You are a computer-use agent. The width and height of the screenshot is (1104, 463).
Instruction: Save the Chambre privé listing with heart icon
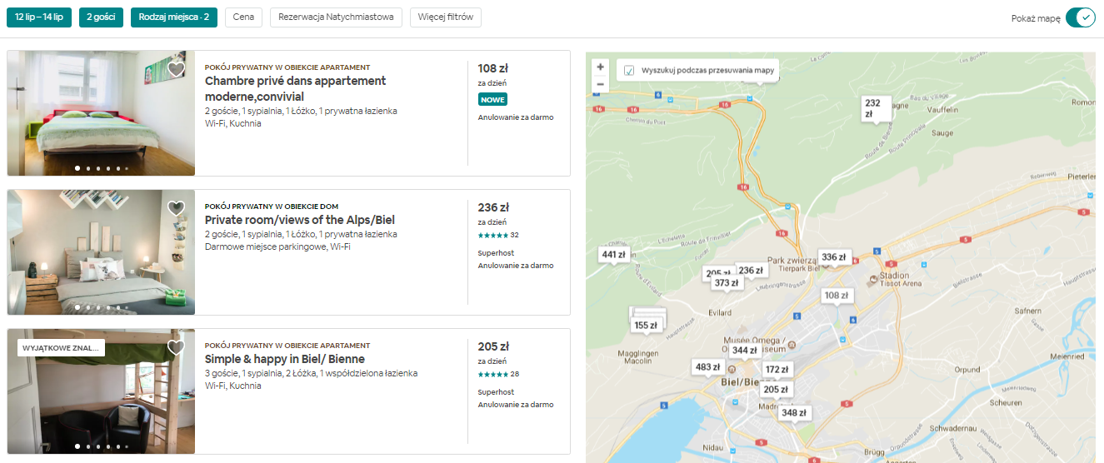[x=176, y=69]
